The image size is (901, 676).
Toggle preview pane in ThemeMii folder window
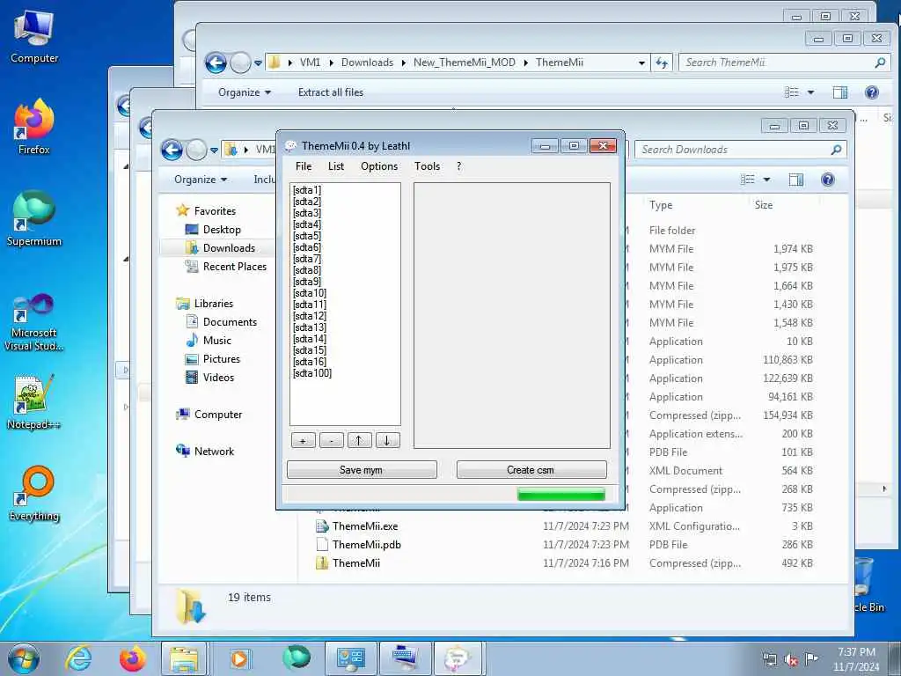[x=840, y=92]
